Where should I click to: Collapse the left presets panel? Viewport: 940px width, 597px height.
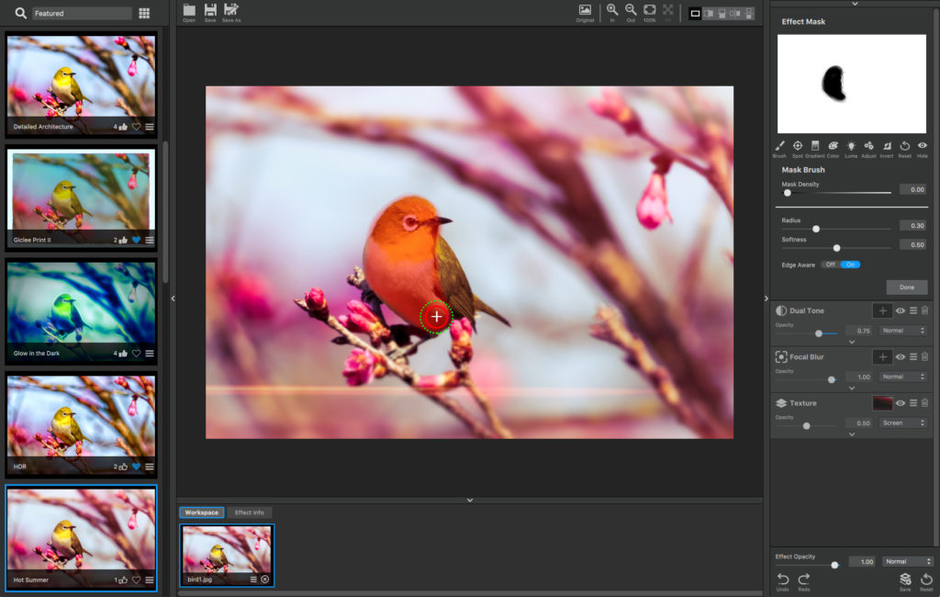click(173, 298)
